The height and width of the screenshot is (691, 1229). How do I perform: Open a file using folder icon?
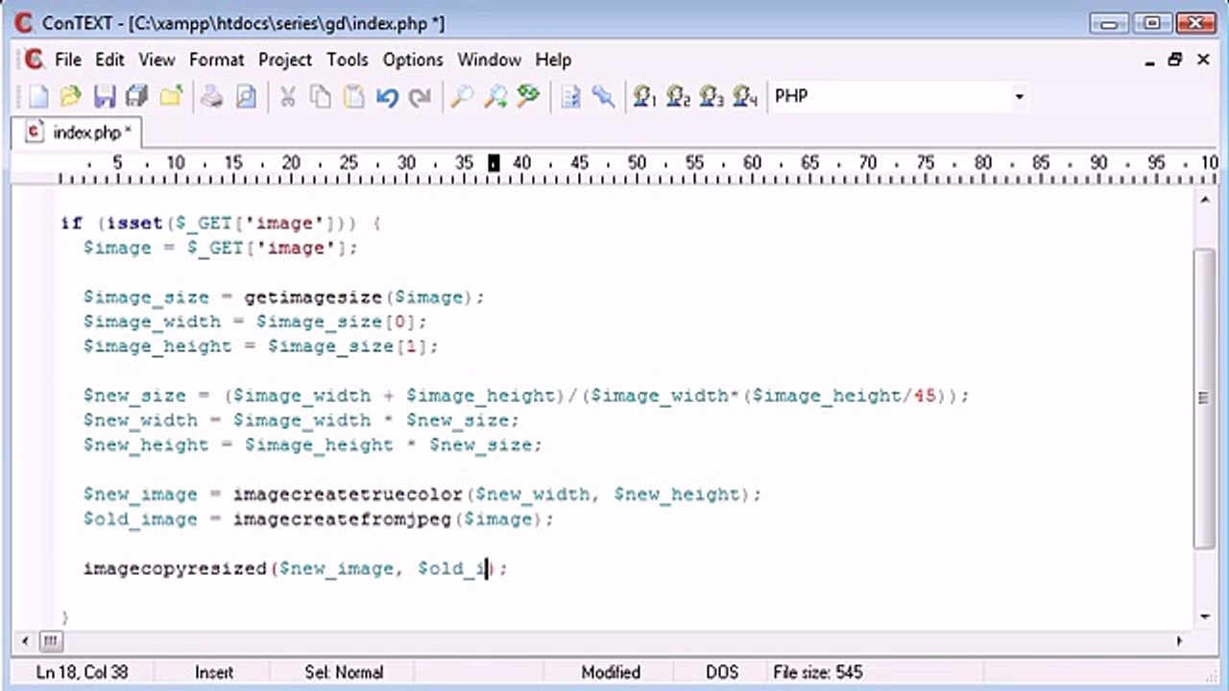pos(71,96)
